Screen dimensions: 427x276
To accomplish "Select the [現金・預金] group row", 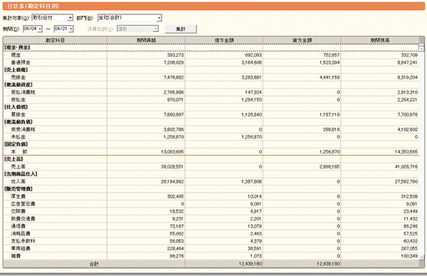I will (211, 48).
